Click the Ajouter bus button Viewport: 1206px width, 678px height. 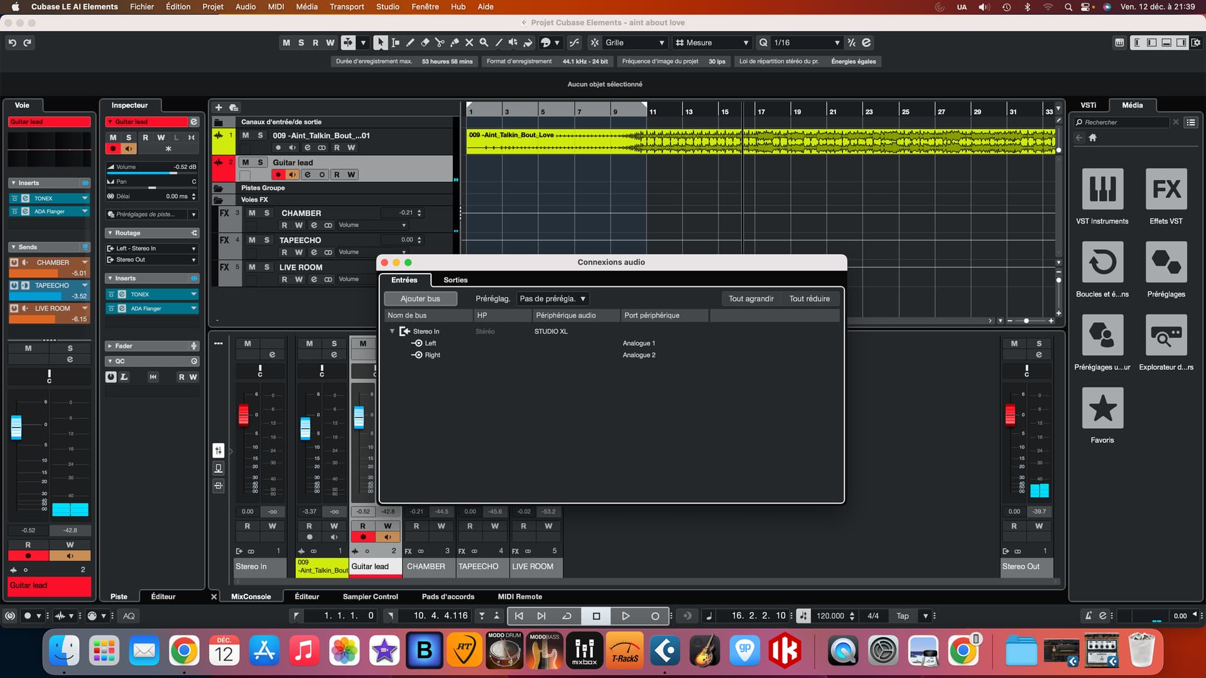click(x=420, y=299)
